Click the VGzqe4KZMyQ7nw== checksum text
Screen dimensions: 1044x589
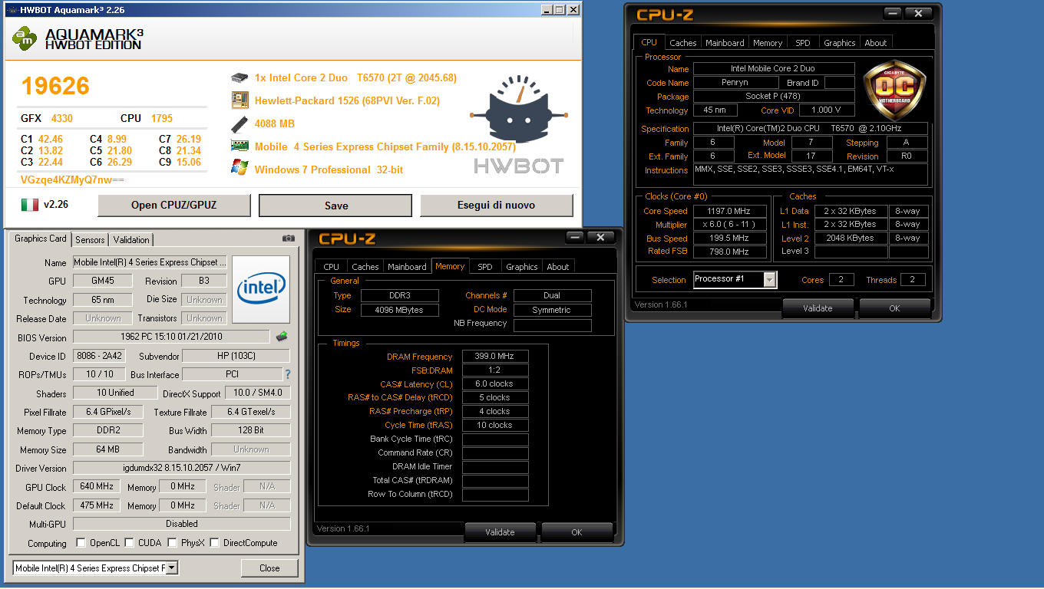71,180
